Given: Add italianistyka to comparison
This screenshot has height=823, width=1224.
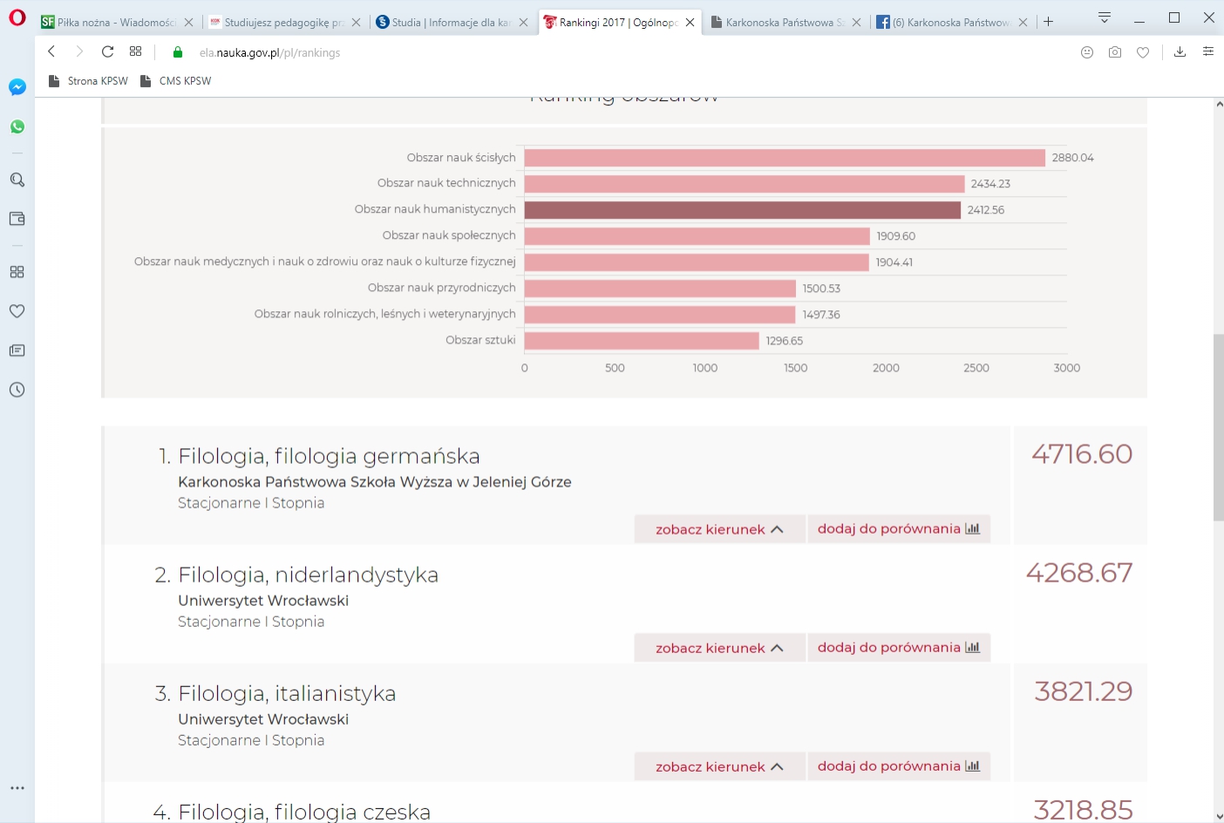Looking at the screenshot, I should (x=899, y=765).
